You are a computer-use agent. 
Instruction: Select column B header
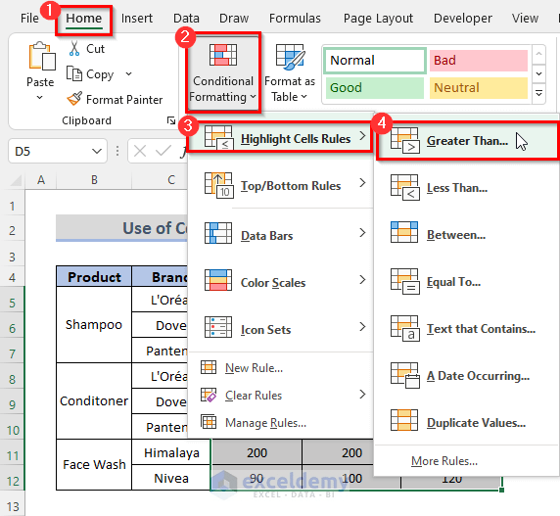[x=94, y=180]
